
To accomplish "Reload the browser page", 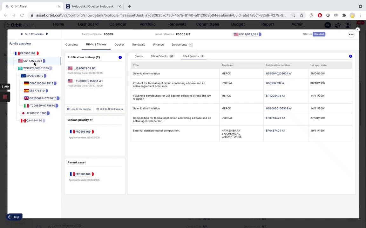I will click(x=22, y=15).
